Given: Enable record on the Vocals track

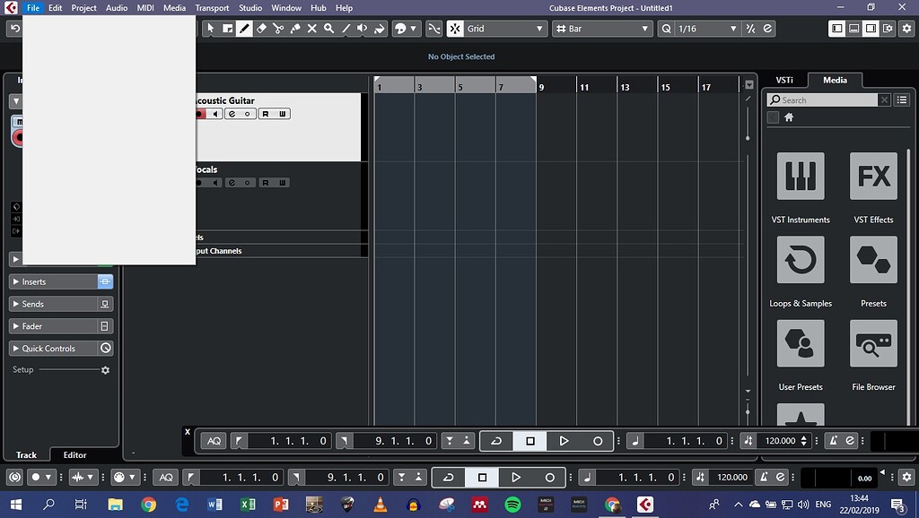Looking at the screenshot, I should click(198, 182).
